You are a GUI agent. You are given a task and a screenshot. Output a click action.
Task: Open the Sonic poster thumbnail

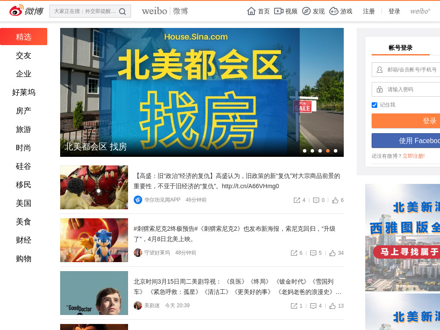[94, 240]
